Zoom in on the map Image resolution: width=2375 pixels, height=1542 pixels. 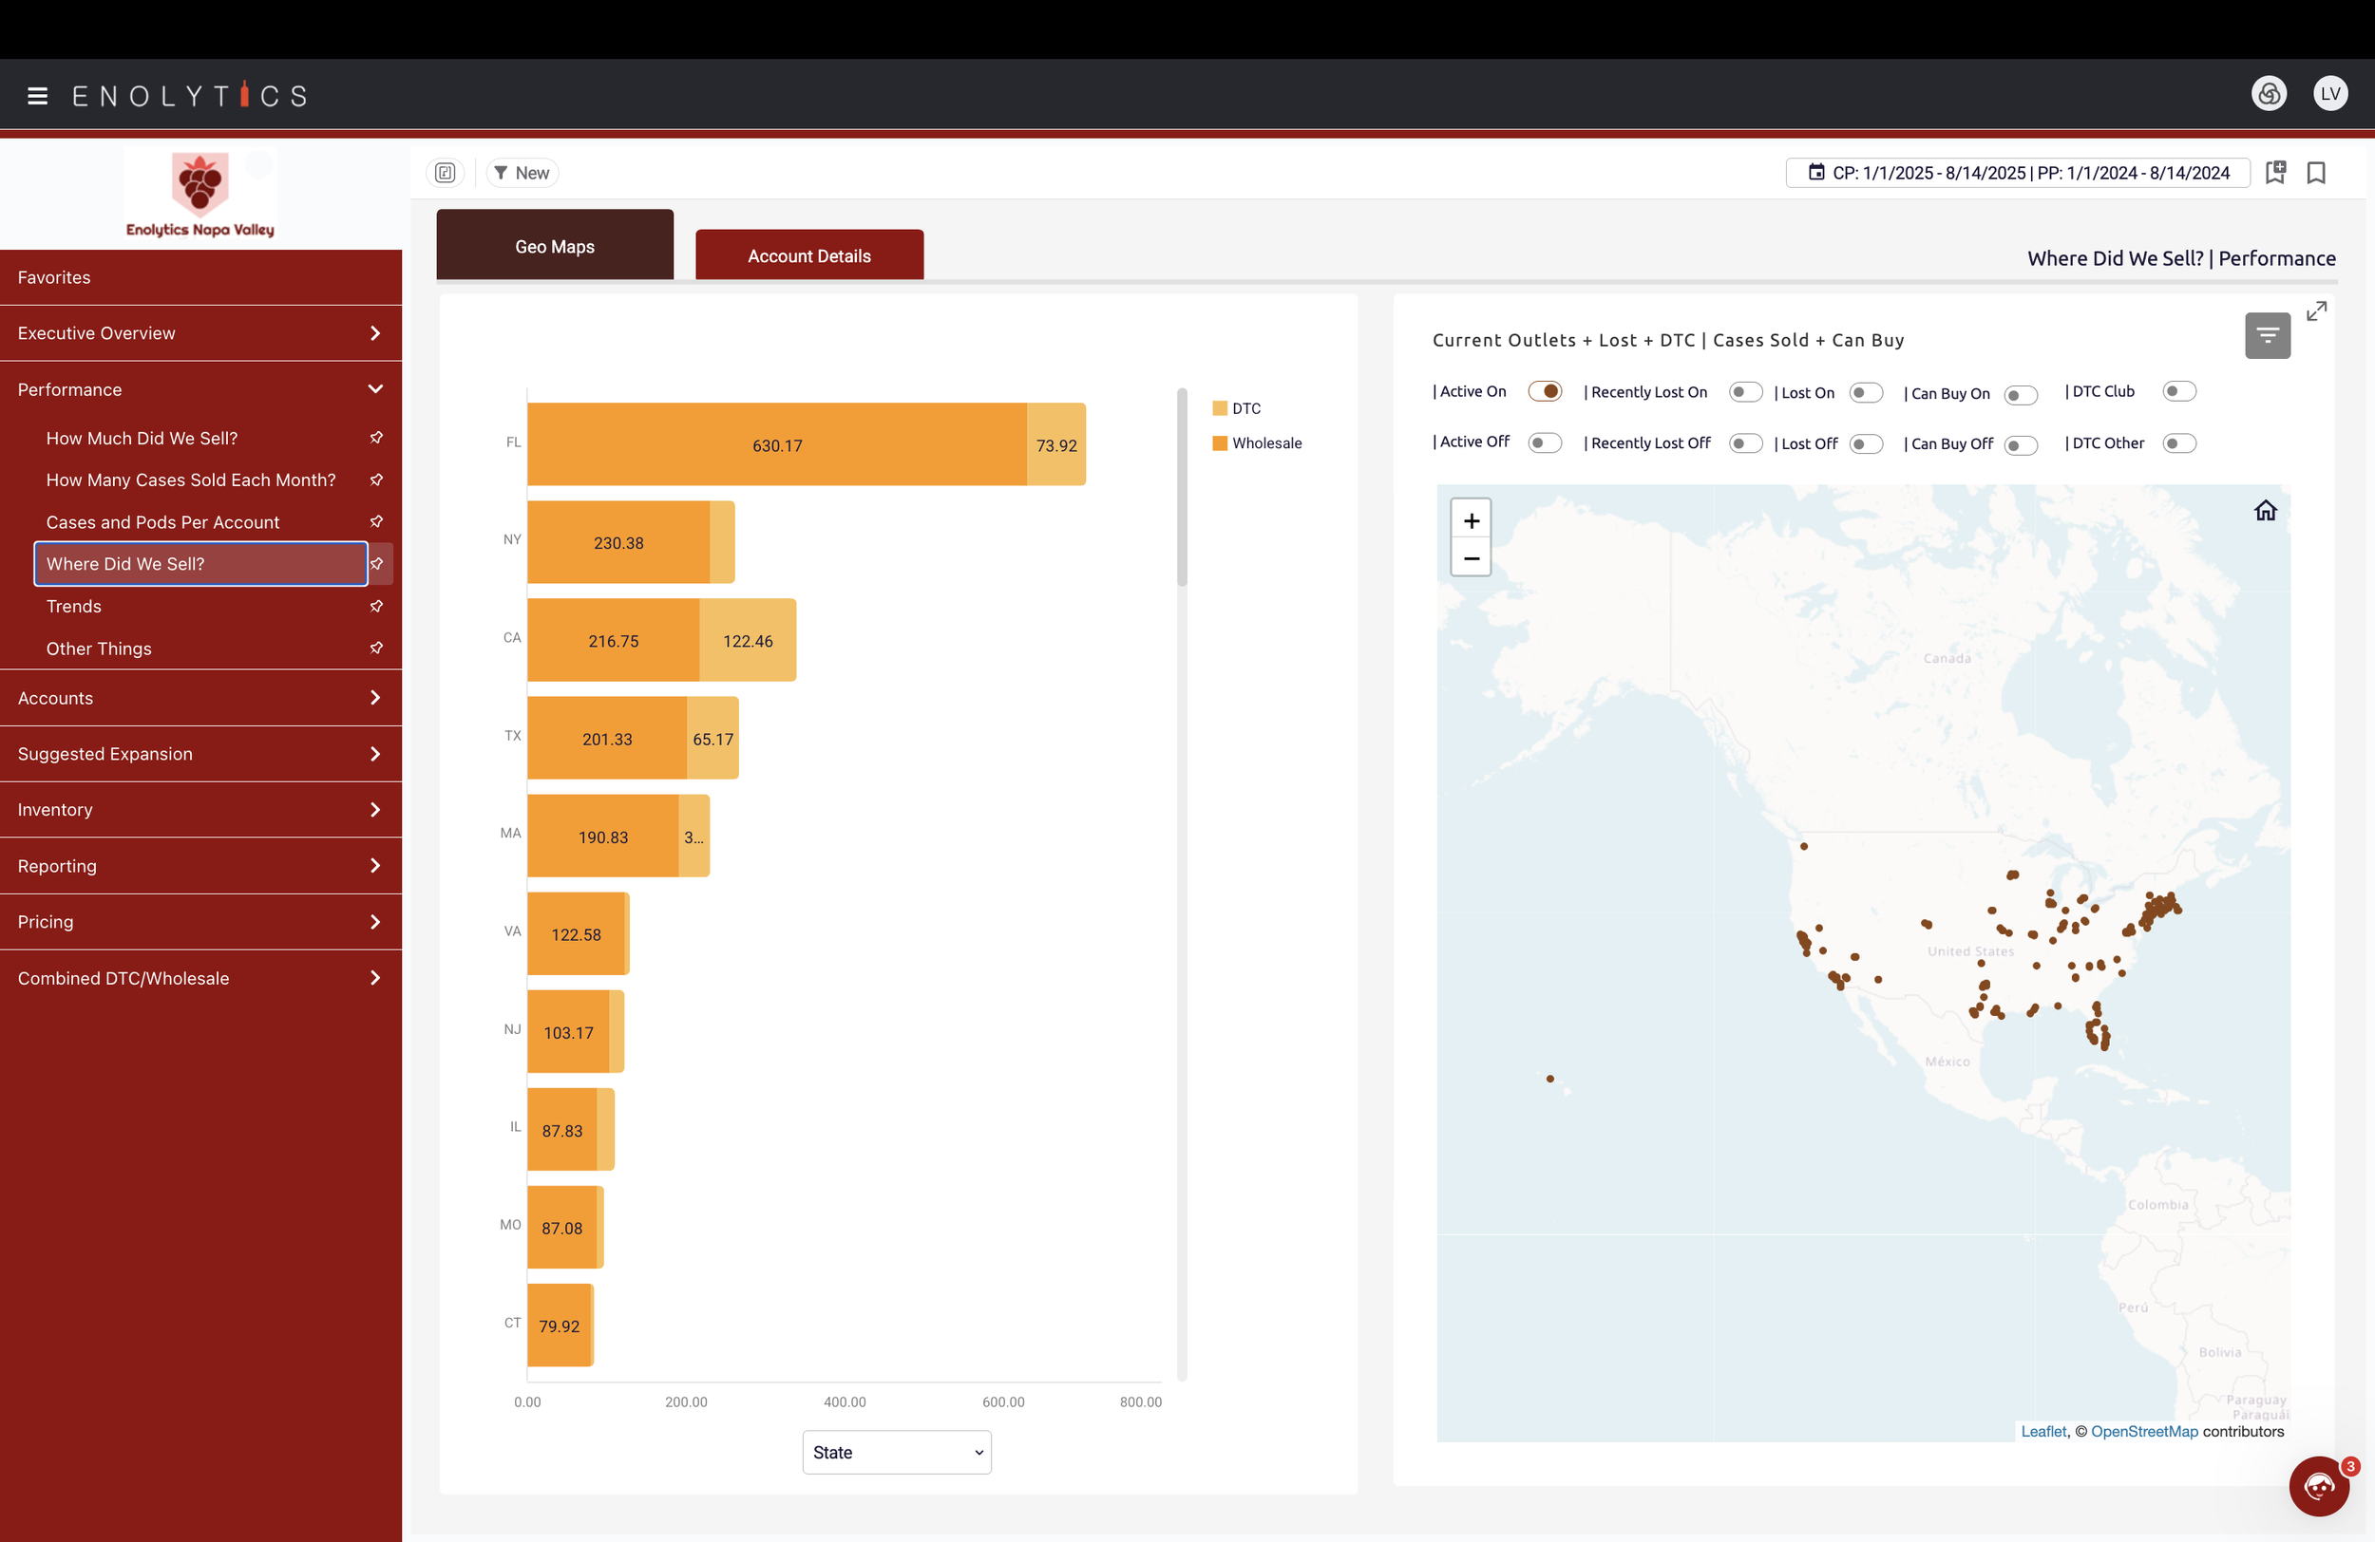click(1471, 520)
